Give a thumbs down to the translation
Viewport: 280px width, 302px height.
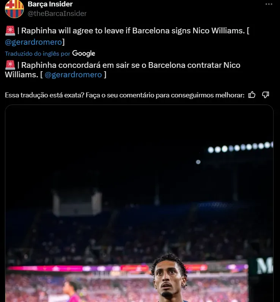[x=266, y=95]
